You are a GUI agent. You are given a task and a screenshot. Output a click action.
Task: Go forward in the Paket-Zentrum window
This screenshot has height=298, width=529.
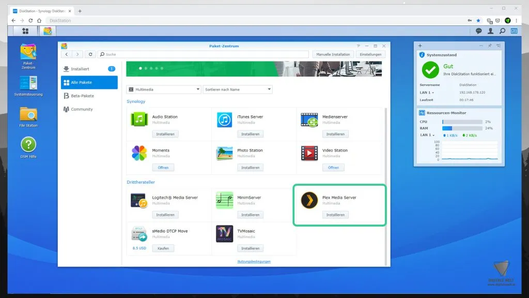(x=77, y=54)
